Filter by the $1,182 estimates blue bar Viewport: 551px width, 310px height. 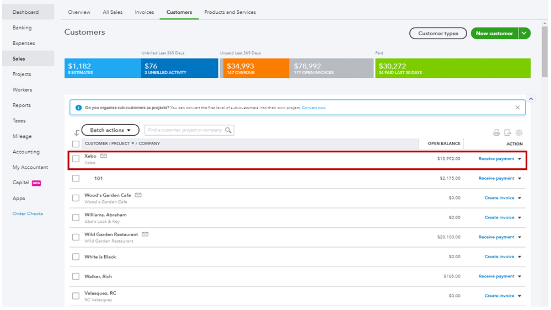pos(103,68)
